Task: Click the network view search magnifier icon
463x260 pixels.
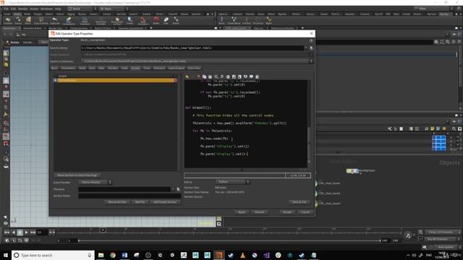Action: click(454, 129)
